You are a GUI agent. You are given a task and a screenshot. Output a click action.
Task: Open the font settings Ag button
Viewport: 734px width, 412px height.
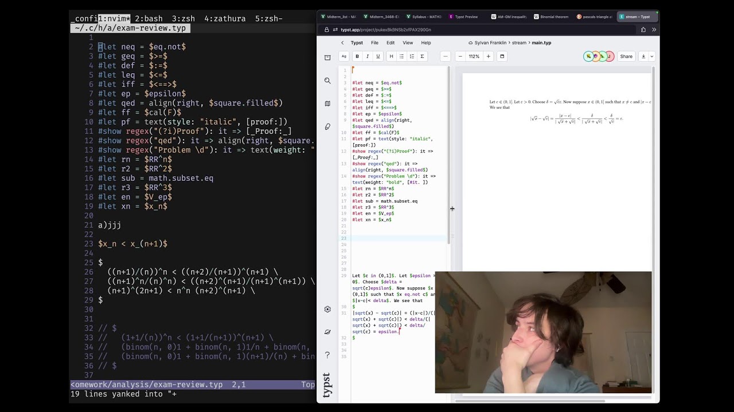click(x=344, y=56)
